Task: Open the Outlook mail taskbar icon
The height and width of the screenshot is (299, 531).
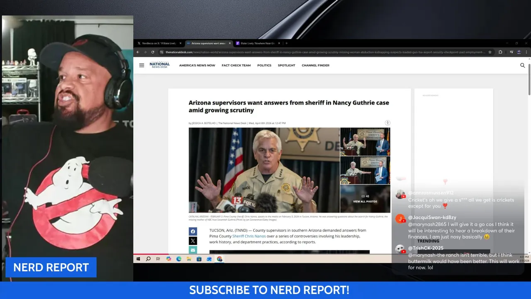Action: point(209,259)
